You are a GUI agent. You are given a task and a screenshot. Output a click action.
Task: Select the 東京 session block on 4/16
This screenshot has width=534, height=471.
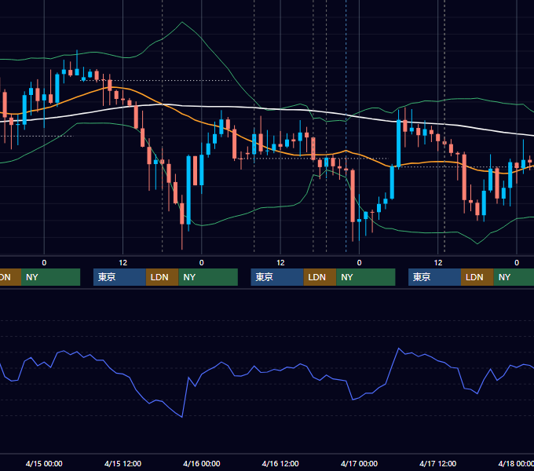(277, 277)
